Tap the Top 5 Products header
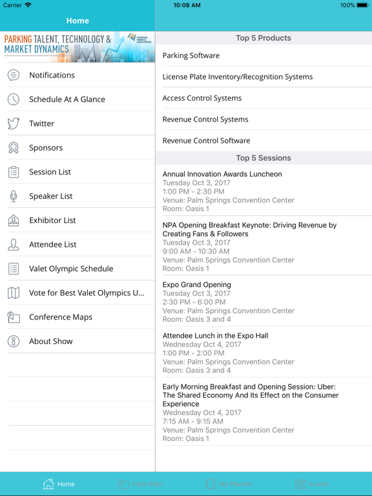Image resolution: width=372 pixels, height=496 pixels. click(x=263, y=38)
